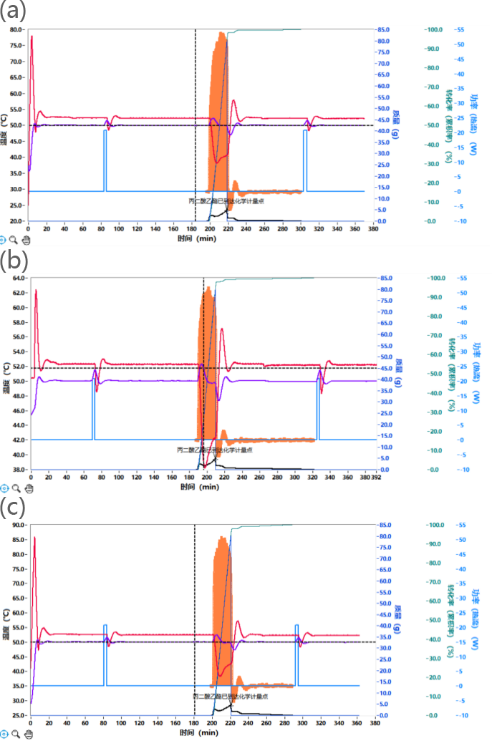The width and height of the screenshot is (492, 741).
Task: Activate the hand pan tool in chart (b)
Action: pyautogui.click(x=26, y=488)
